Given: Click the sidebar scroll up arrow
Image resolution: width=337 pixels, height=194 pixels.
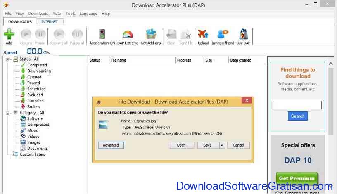Looking at the screenshot, I should [x=331, y=64].
